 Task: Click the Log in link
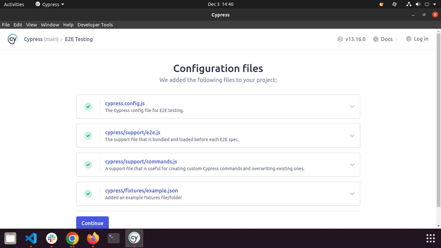417,39
